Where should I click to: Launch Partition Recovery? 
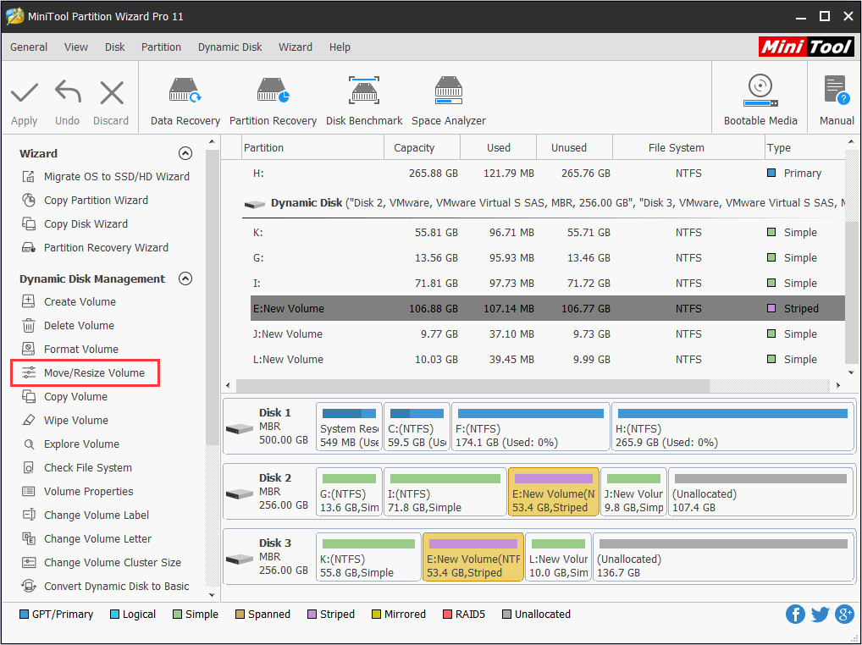[x=273, y=99]
